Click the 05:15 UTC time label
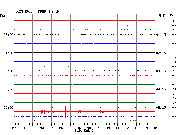The image size is (177, 135). [x=161, y=107]
